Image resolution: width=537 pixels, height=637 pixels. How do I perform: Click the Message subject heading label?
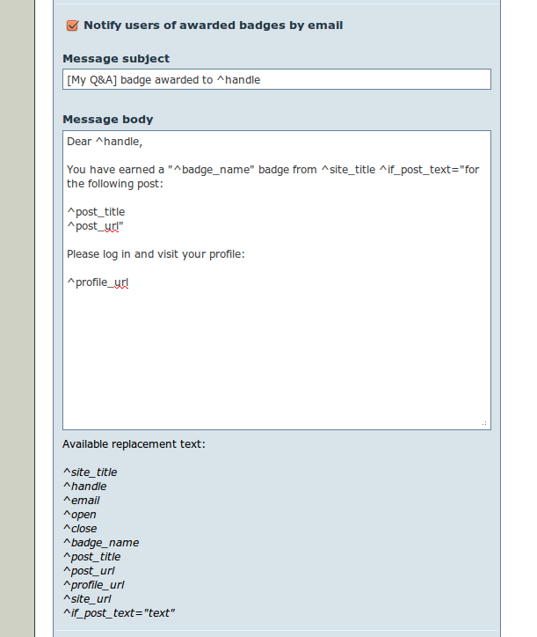(116, 59)
